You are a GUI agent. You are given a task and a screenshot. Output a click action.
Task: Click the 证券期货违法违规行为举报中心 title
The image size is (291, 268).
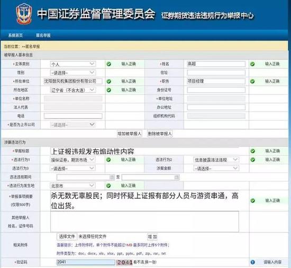pos(207,15)
